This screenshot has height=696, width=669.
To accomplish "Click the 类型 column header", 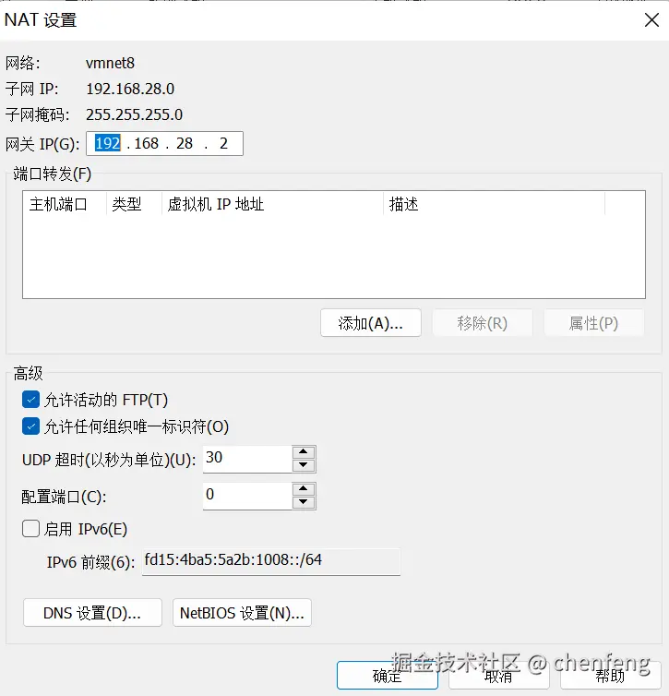I will [x=134, y=204].
